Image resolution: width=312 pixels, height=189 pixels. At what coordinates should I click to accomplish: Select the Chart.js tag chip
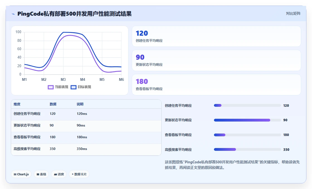21,174
